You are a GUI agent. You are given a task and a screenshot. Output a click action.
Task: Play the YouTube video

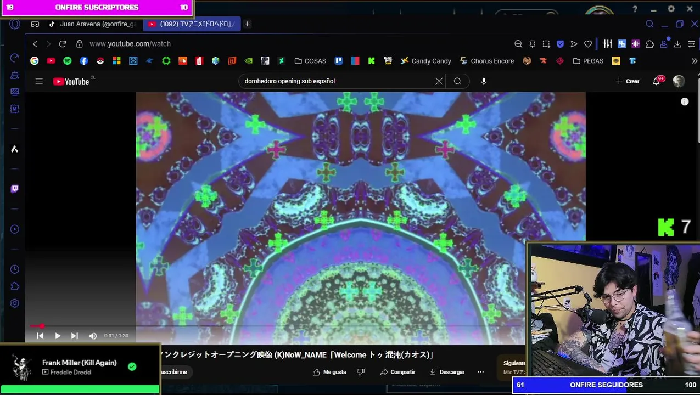(58, 336)
